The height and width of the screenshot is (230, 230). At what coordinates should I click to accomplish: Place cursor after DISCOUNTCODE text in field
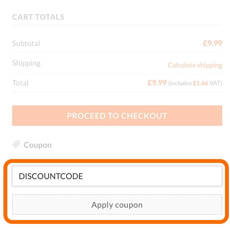click(84, 176)
